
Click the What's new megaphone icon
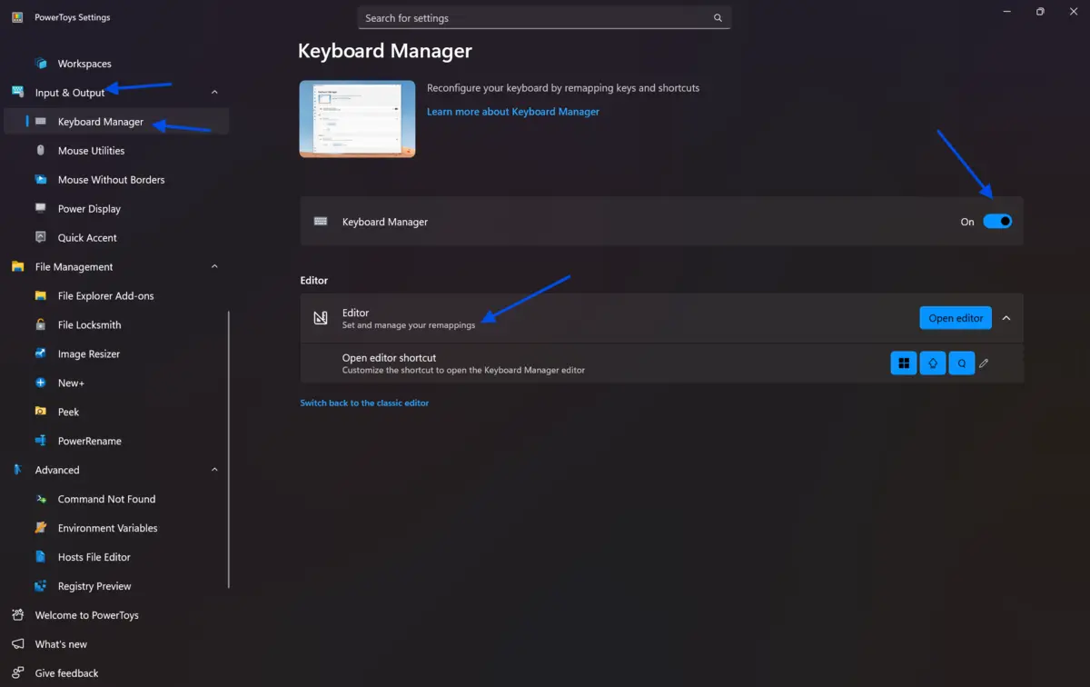[x=18, y=644]
